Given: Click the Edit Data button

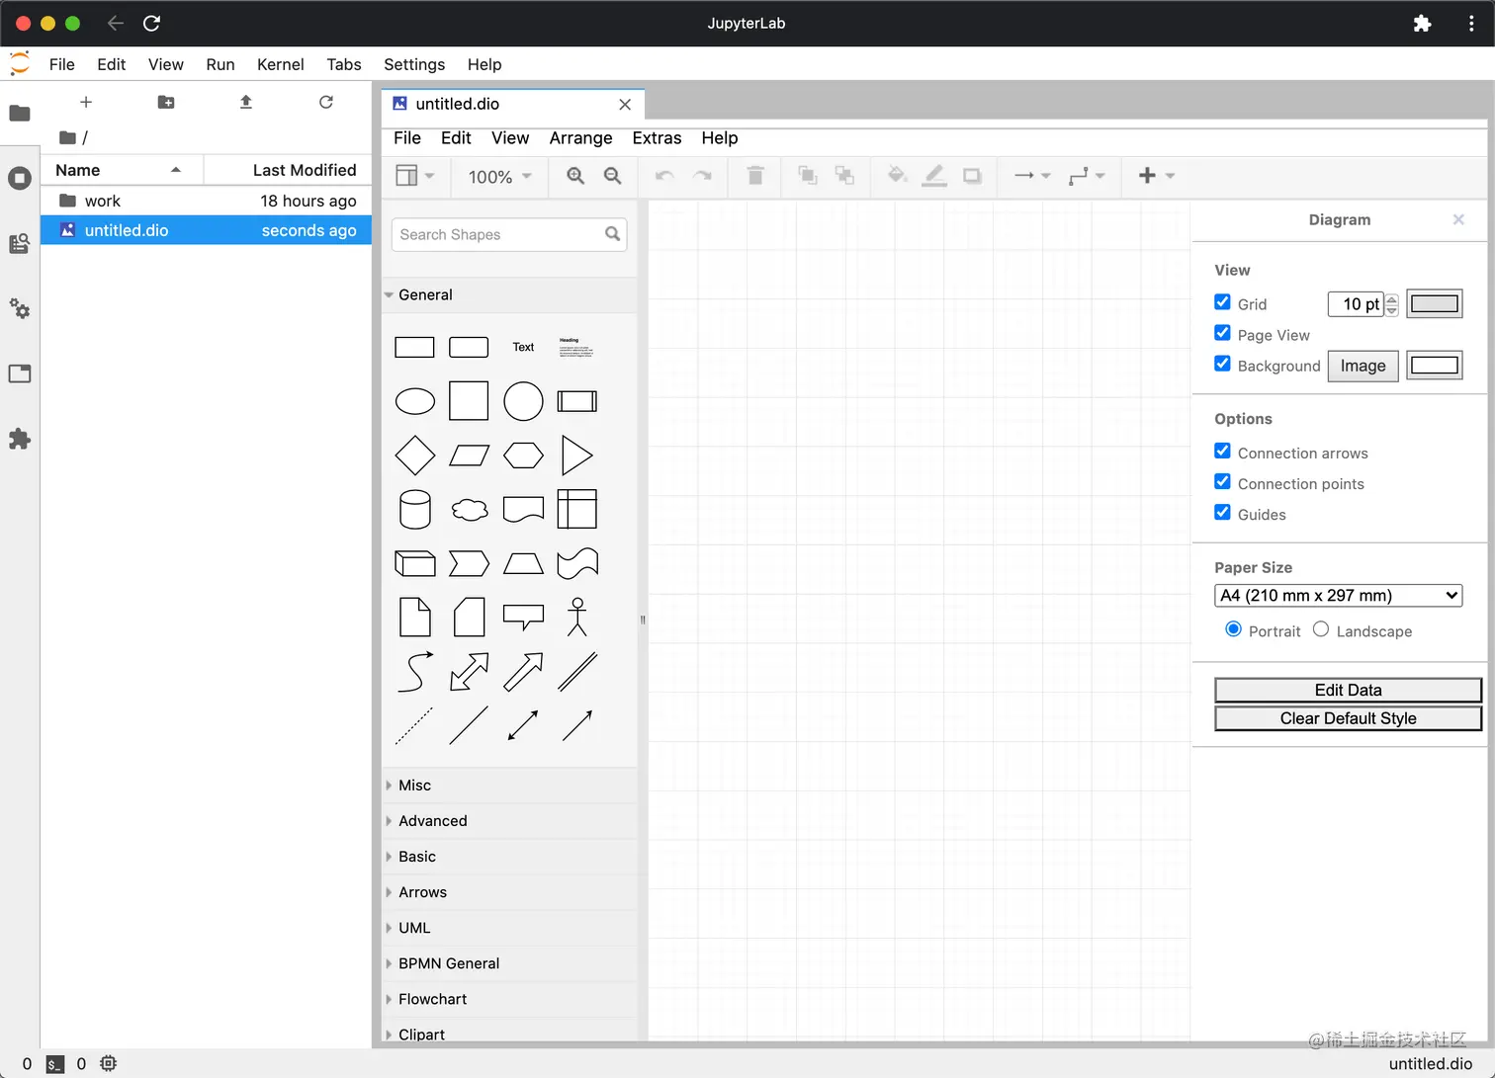Looking at the screenshot, I should pyautogui.click(x=1348, y=690).
